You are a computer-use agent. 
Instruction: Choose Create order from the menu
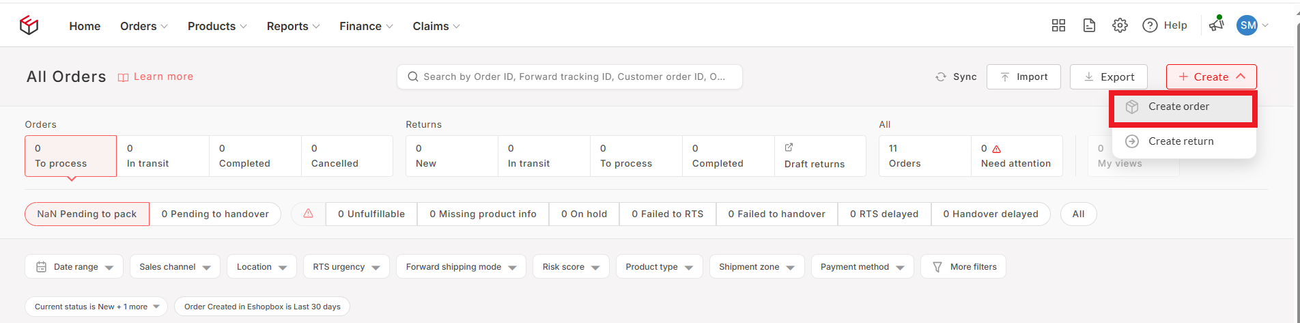pyautogui.click(x=1178, y=107)
